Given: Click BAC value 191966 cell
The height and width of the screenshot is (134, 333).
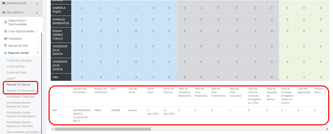Looking at the screenshot, I should [x=115, y=111].
